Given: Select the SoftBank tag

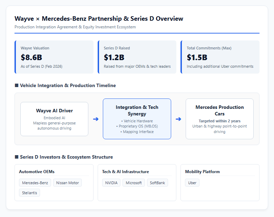Looking at the screenshot, I should (157, 183).
